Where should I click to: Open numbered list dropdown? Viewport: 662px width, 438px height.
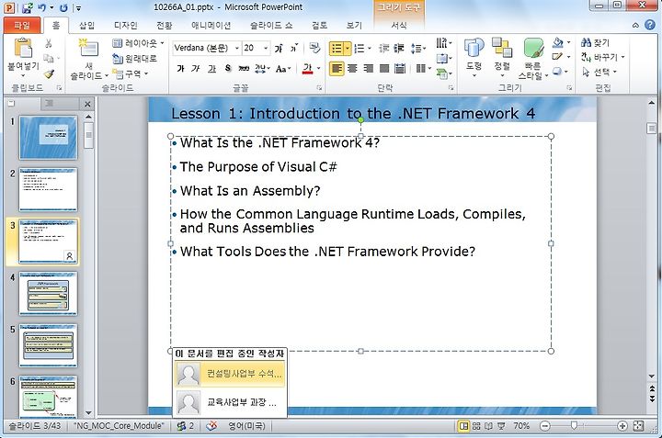click(370, 49)
